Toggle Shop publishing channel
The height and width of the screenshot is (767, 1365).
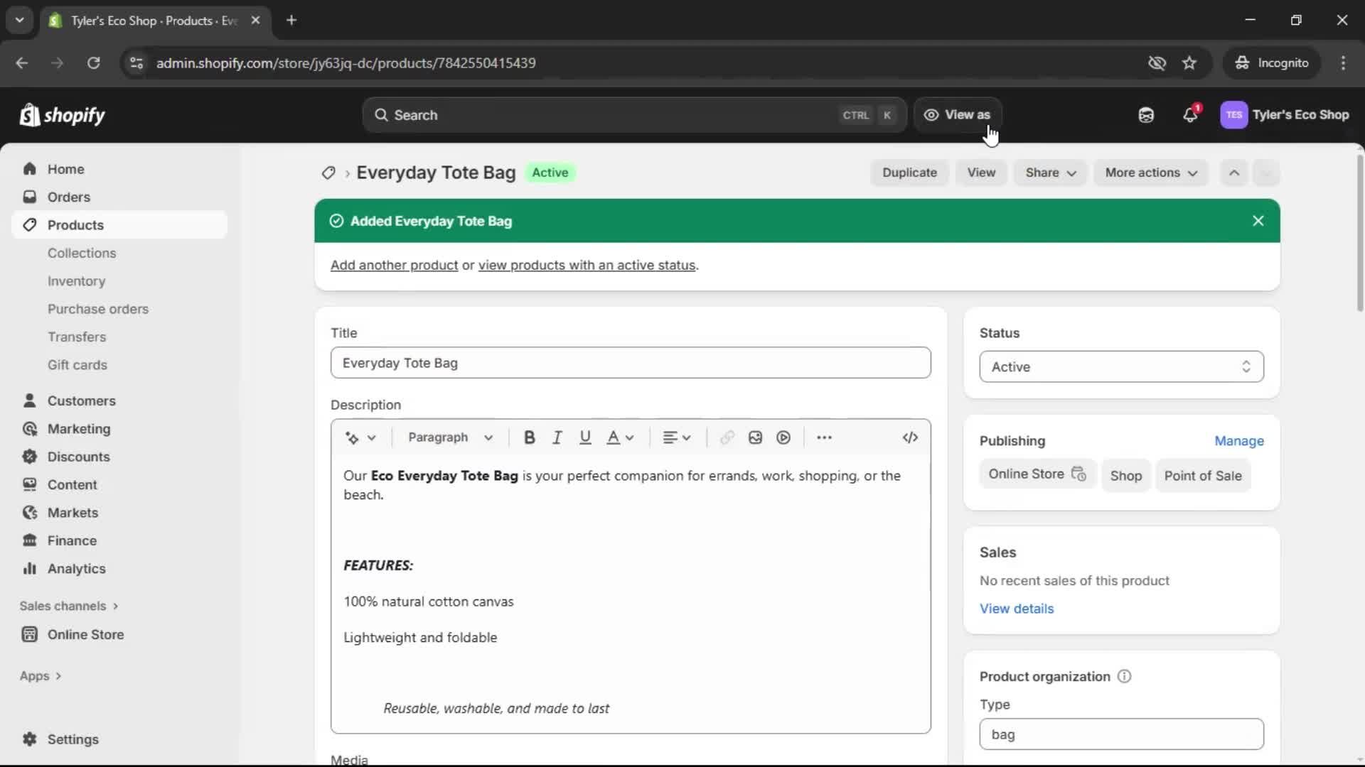coord(1126,476)
